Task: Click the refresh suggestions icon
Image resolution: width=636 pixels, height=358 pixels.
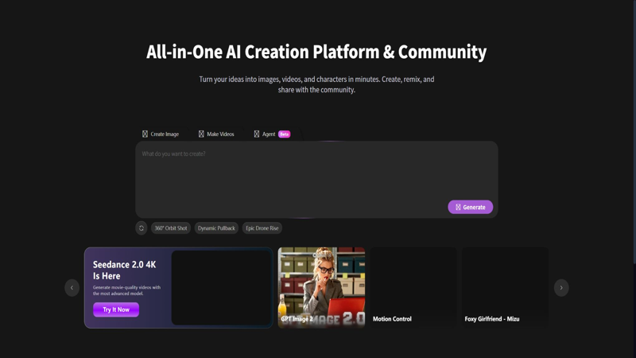Action: point(142,228)
